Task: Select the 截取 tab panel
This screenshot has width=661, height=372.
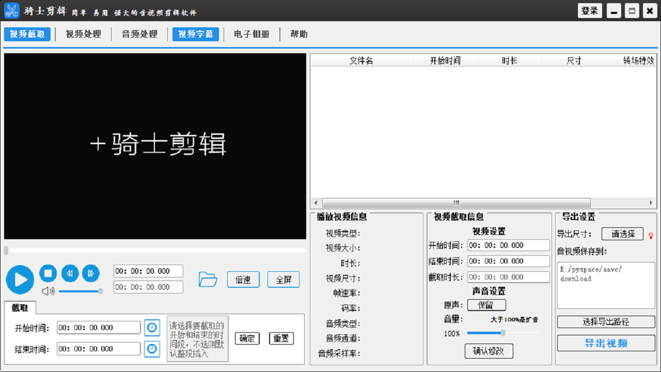Action: click(x=20, y=307)
